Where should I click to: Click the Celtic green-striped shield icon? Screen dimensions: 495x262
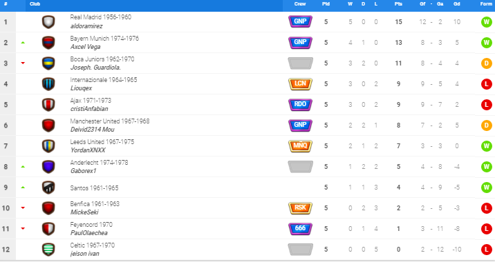click(48, 250)
